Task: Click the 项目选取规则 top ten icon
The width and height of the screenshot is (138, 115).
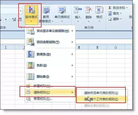Action: tap(31, 42)
